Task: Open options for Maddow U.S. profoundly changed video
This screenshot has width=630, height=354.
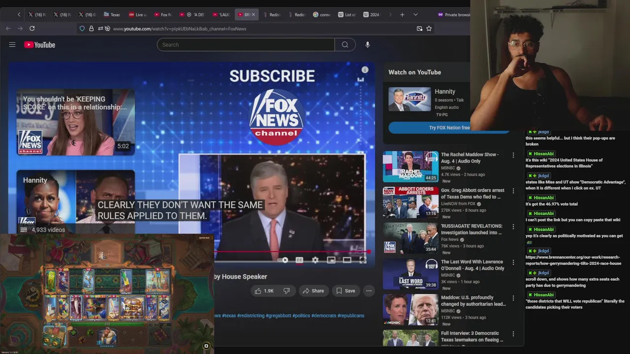Action: point(513,298)
